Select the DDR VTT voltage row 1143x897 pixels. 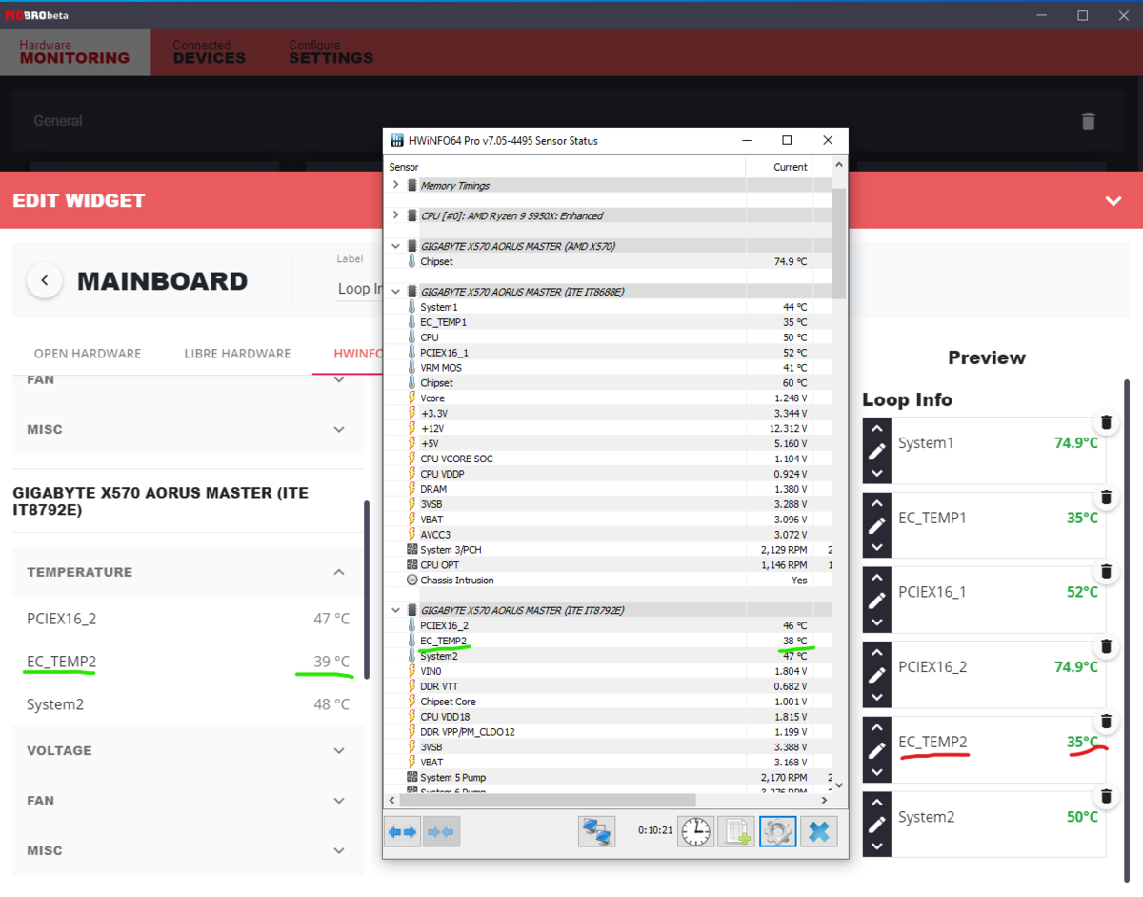pyautogui.click(x=608, y=686)
